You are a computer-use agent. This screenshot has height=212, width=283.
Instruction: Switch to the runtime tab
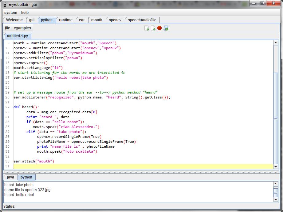(66, 20)
